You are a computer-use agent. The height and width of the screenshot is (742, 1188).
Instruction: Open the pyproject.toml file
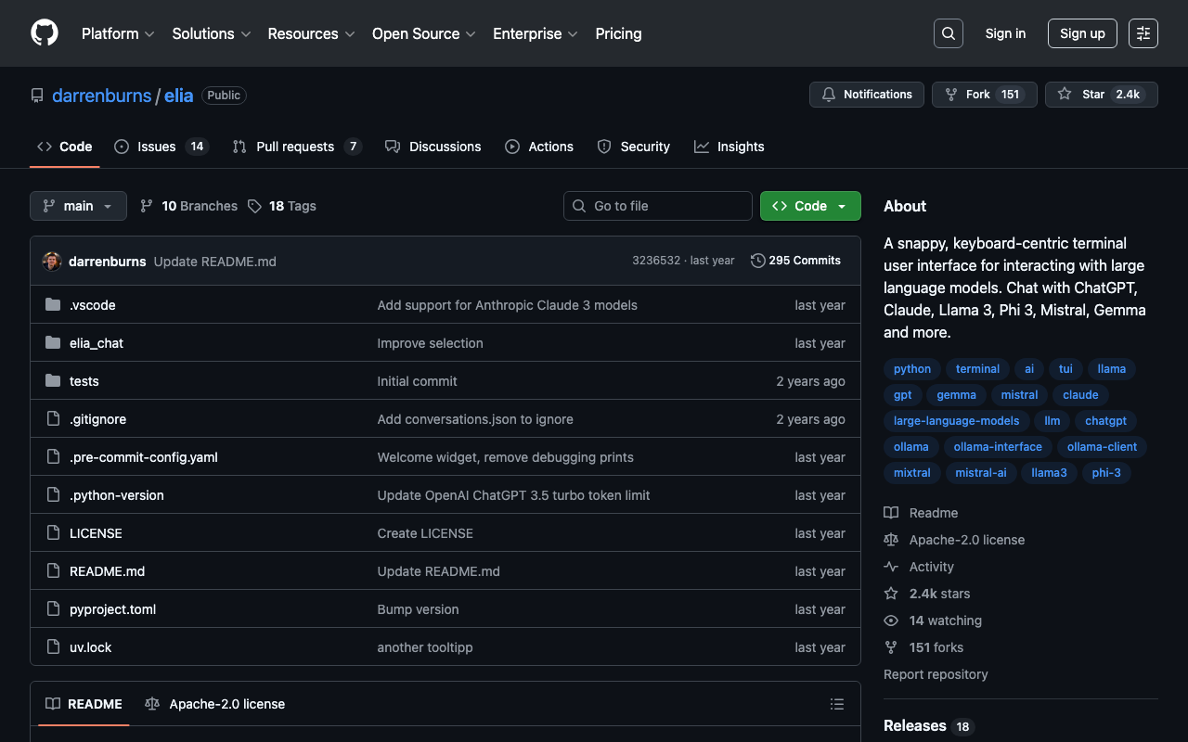pos(112,609)
